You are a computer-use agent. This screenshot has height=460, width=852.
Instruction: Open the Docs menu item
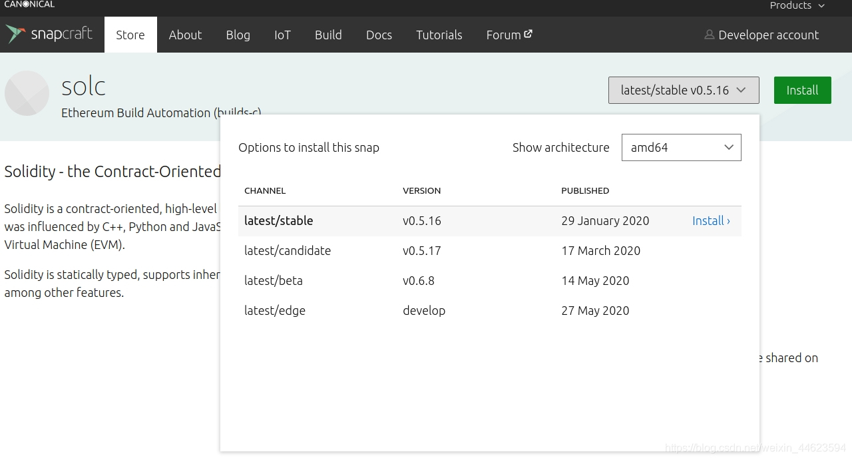379,35
